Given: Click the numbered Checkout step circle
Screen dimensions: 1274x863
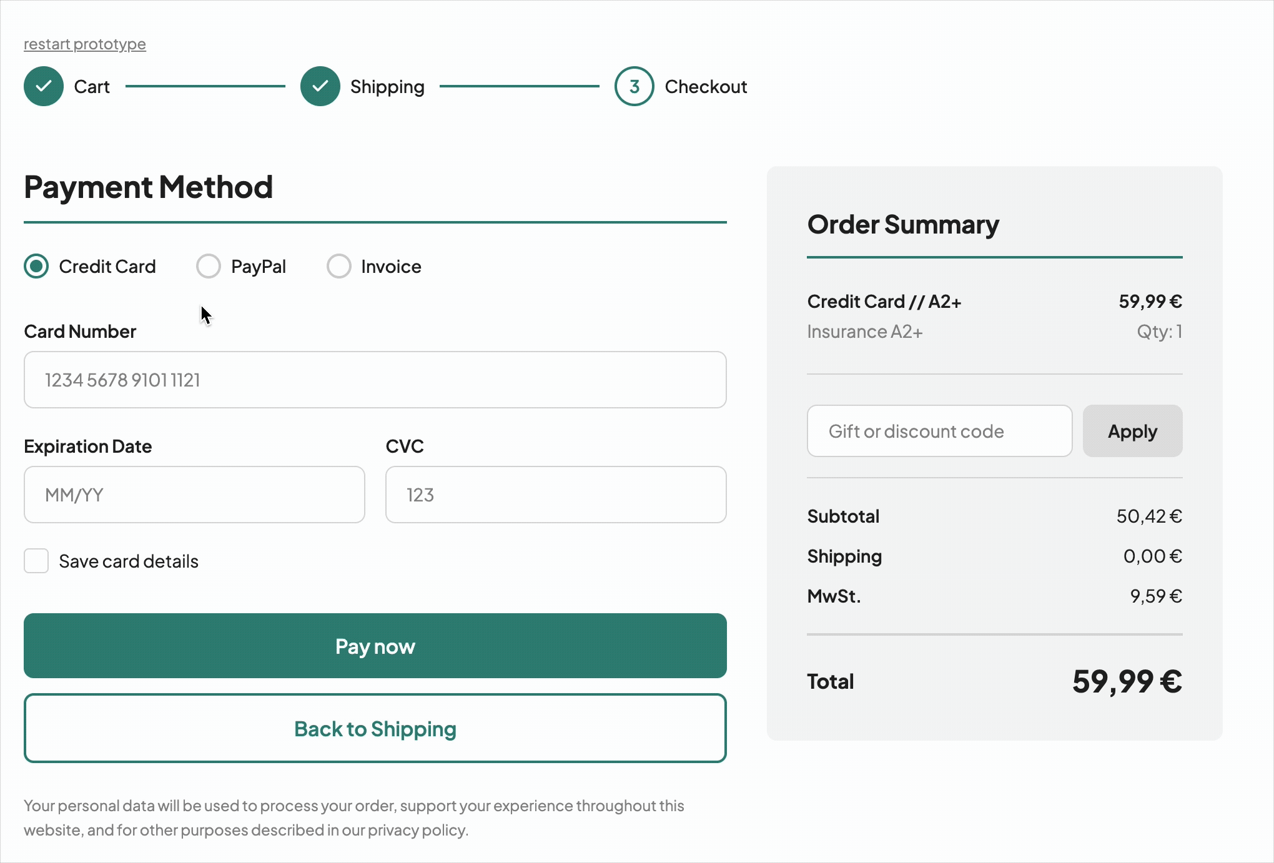Looking at the screenshot, I should [634, 86].
